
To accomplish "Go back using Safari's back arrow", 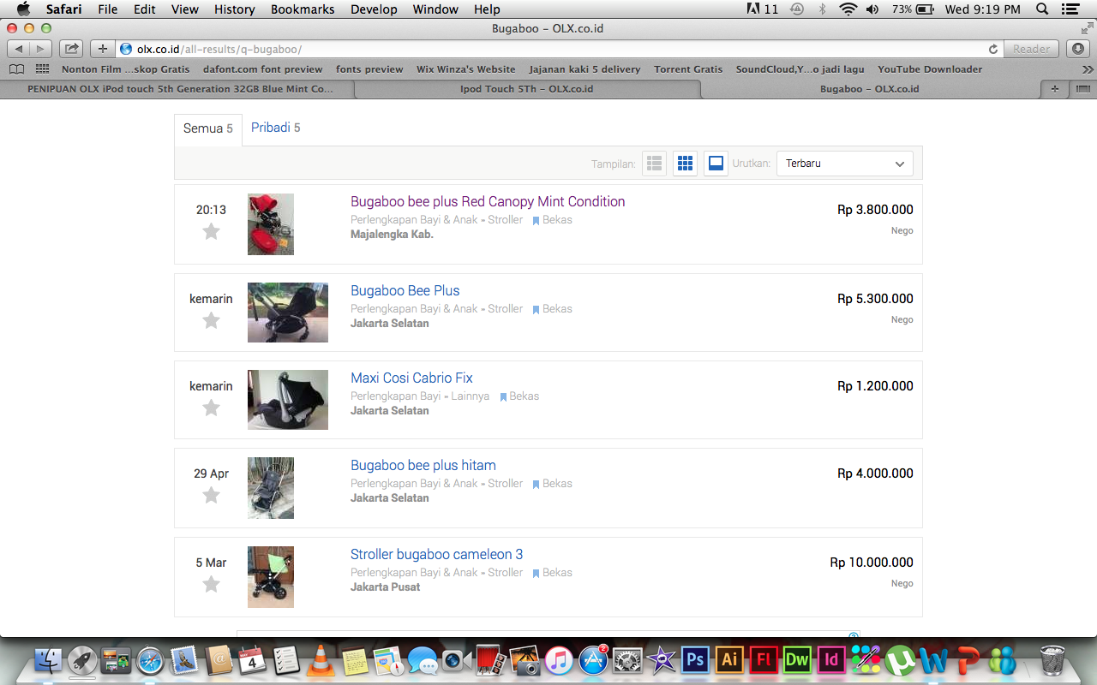I will pos(20,49).
